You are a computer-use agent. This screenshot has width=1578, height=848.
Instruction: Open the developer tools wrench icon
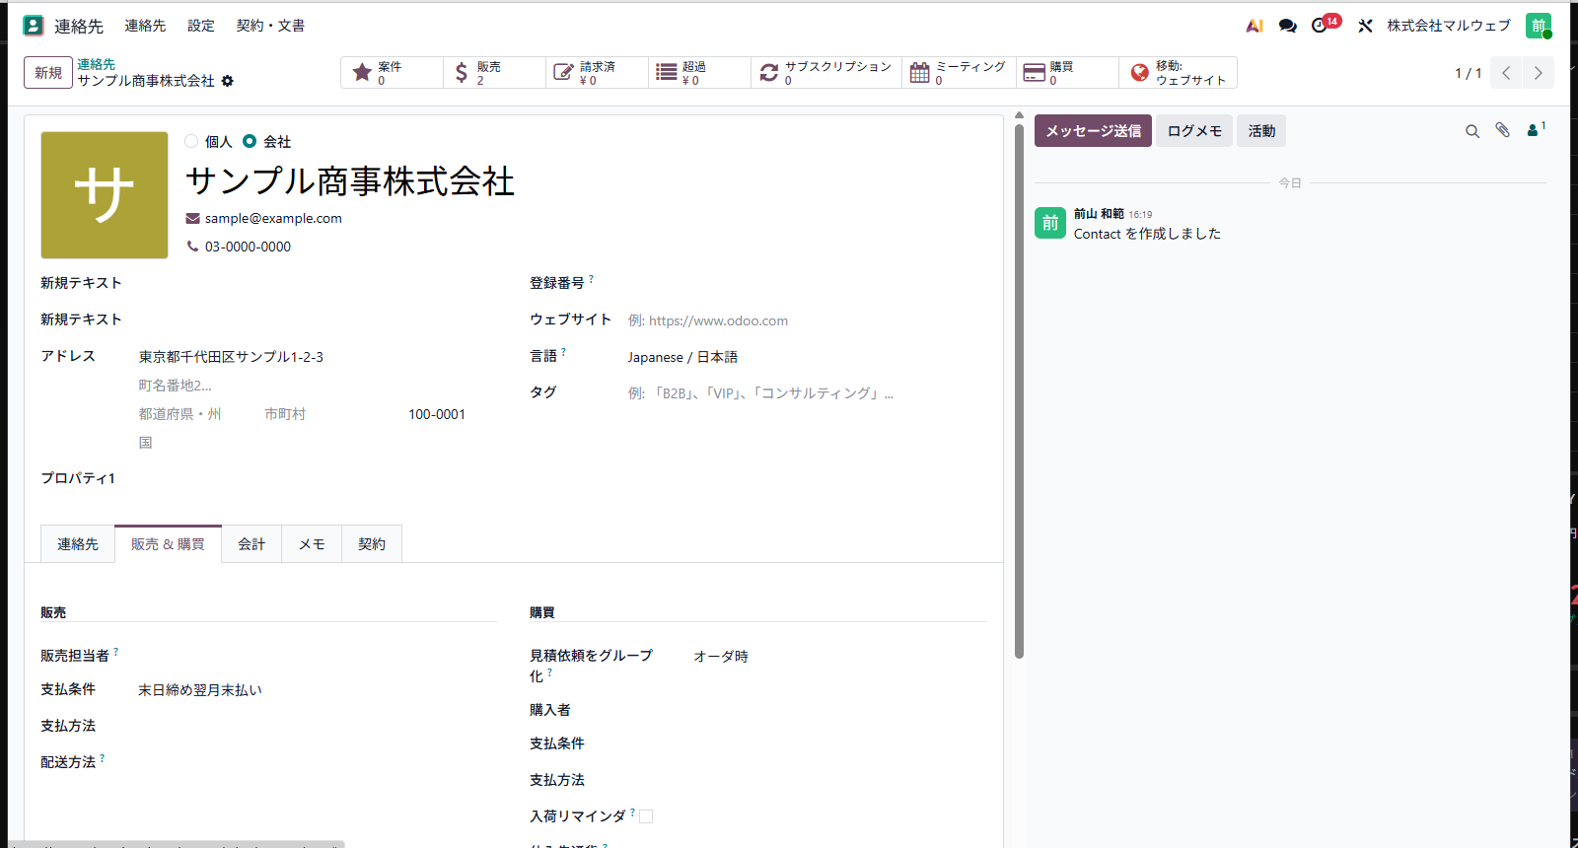(1365, 26)
